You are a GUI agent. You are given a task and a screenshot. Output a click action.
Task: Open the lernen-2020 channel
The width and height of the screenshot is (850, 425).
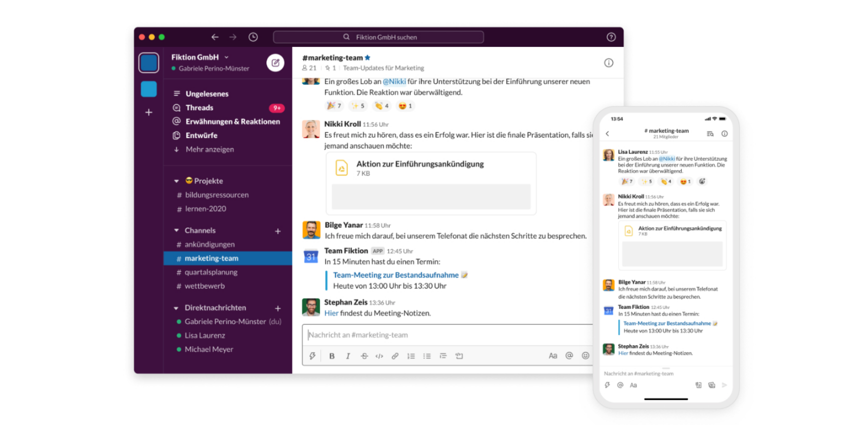(x=205, y=209)
